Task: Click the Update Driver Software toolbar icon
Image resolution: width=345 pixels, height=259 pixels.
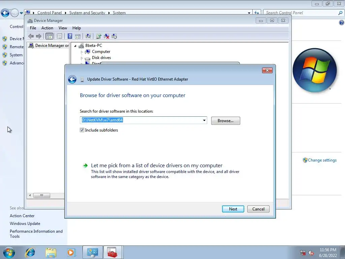Action: pos(99,36)
